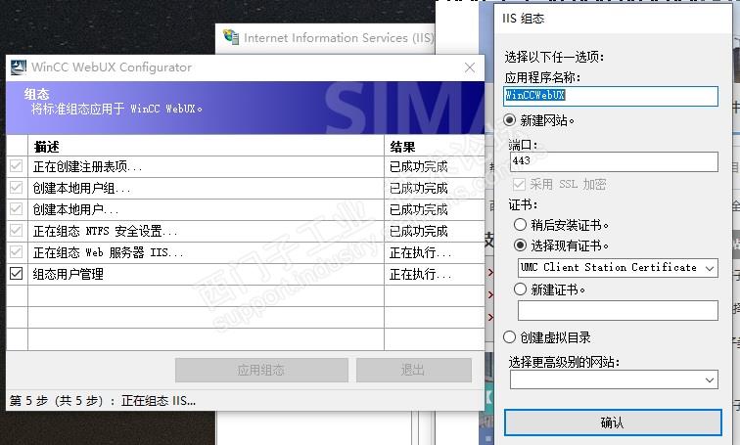The width and height of the screenshot is (740, 445).
Task: Toggle checkbox for 正在创建注册表项 row
Action: coord(16,166)
